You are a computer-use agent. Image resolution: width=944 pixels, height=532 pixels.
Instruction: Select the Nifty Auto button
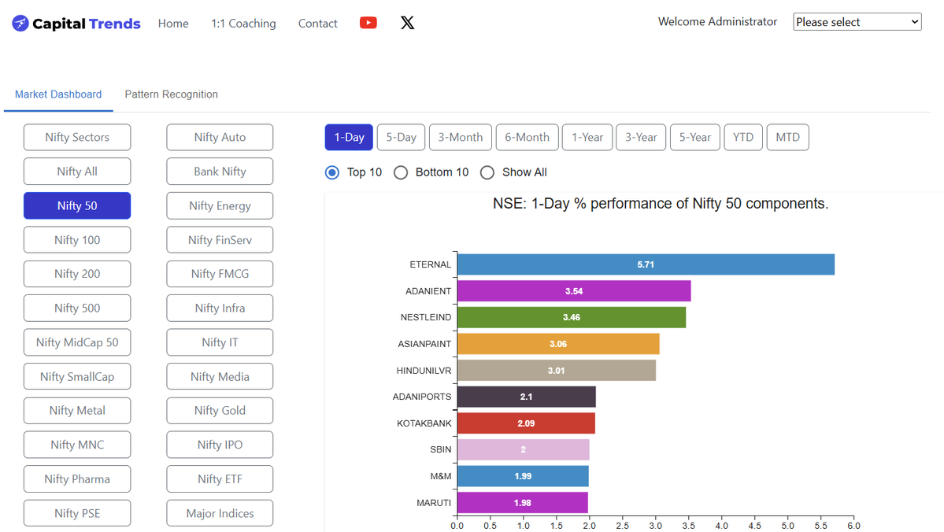click(220, 137)
